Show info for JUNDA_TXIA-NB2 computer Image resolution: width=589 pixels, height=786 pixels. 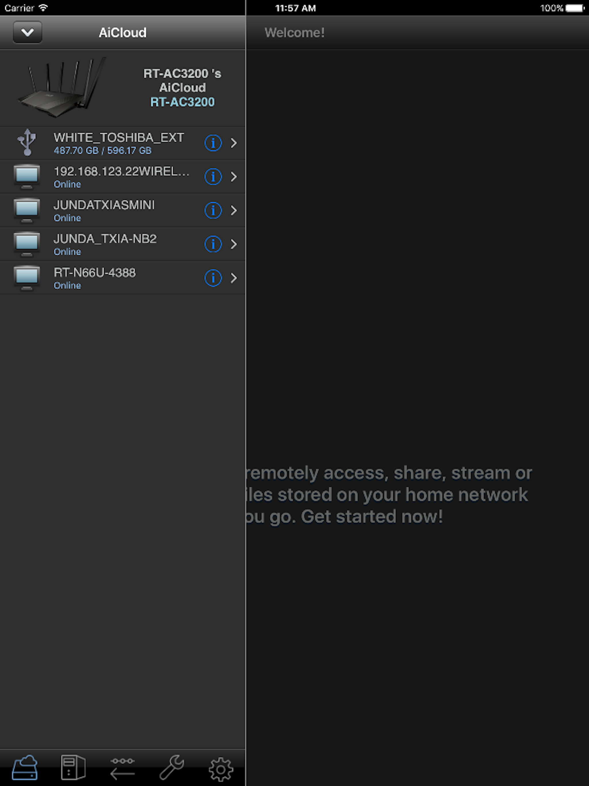coord(213,244)
